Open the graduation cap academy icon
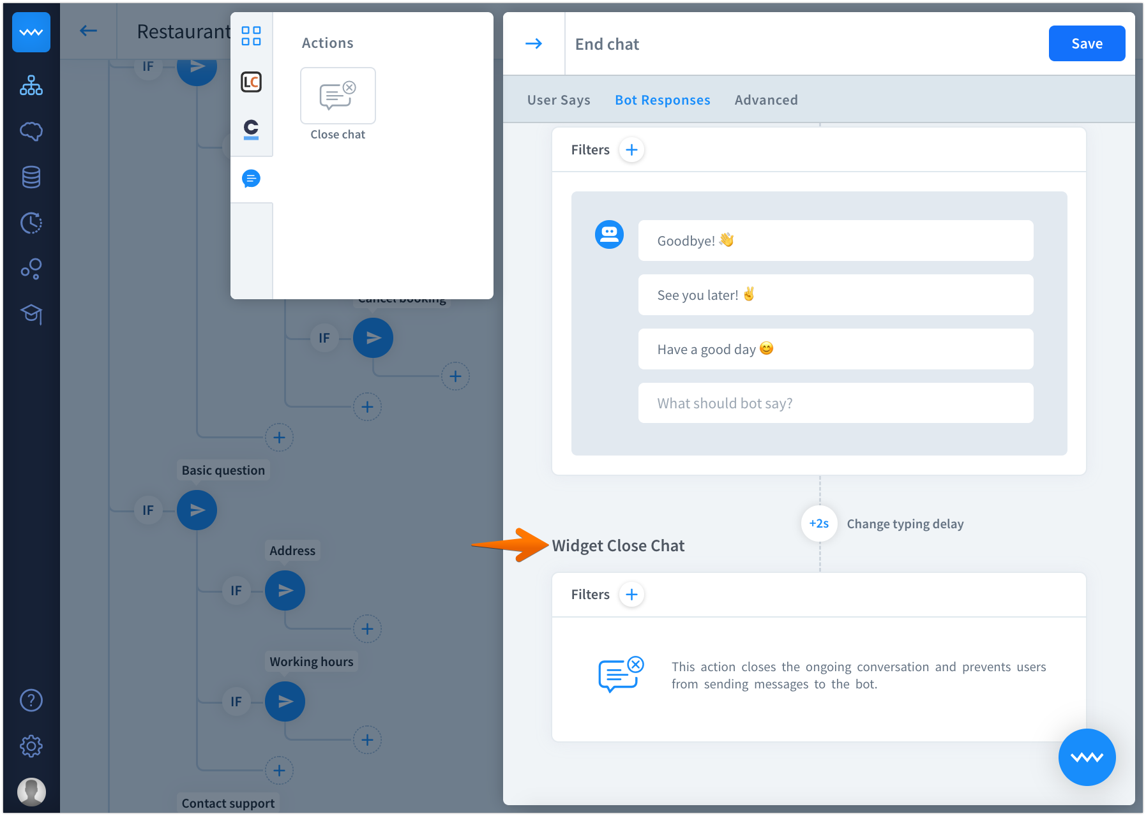 31,314
